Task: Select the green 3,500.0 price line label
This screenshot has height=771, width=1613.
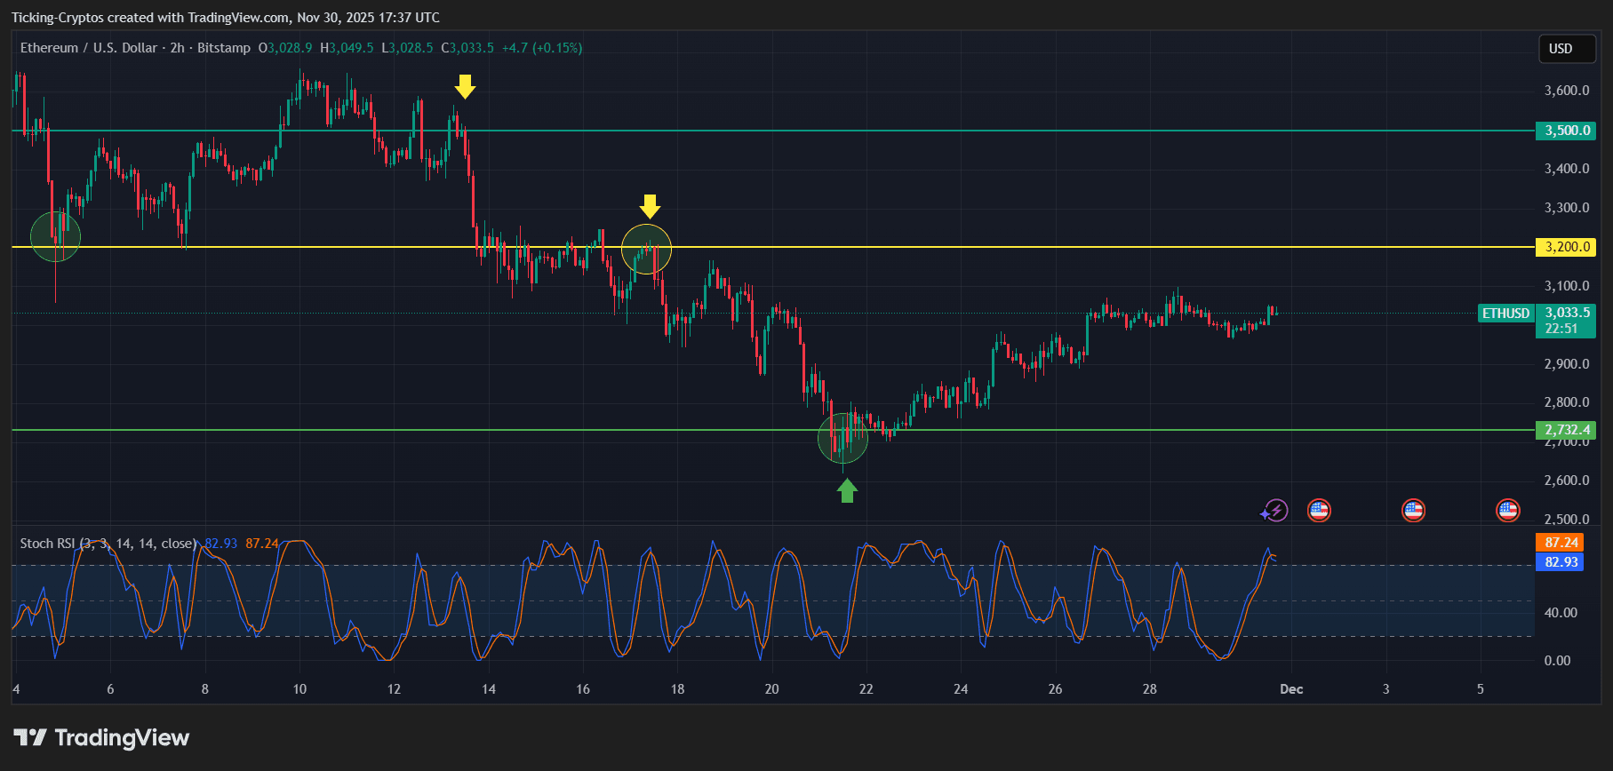Action: (1566, 131)
